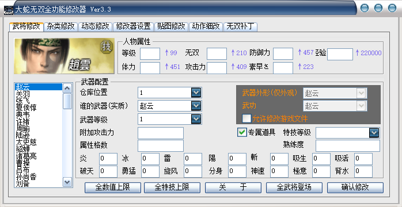This screenshot has height=207, width=402.
Task: Select 张飞 in character list
Action: pos(39,101)
